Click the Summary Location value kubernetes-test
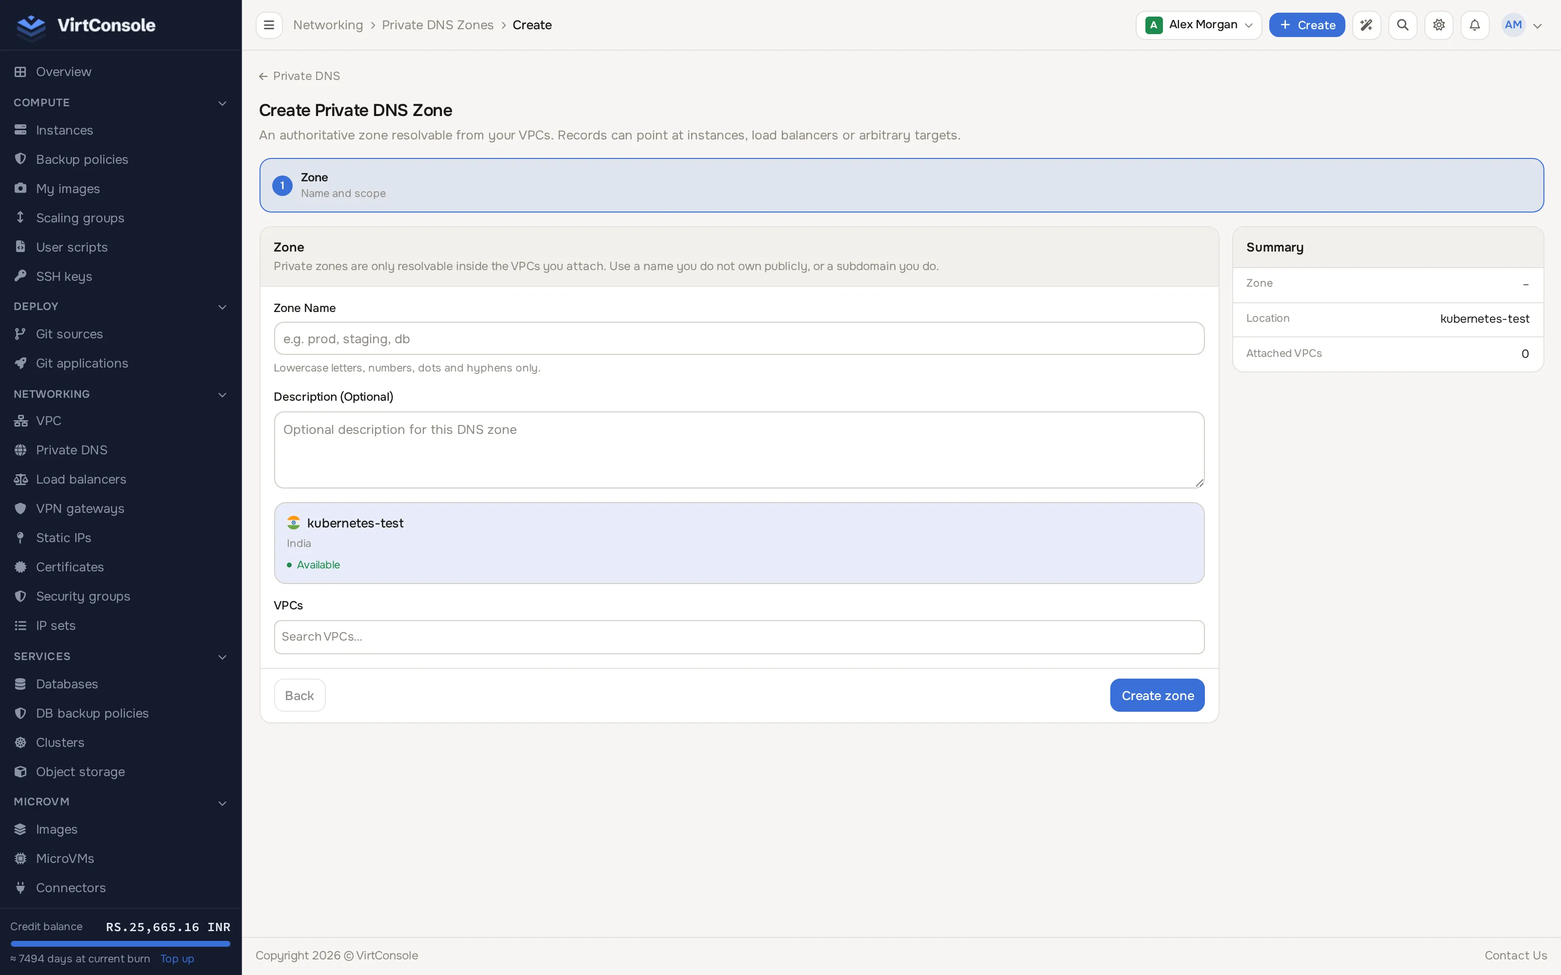This screenshot has width=1561, height=975. click(1484, 319)
